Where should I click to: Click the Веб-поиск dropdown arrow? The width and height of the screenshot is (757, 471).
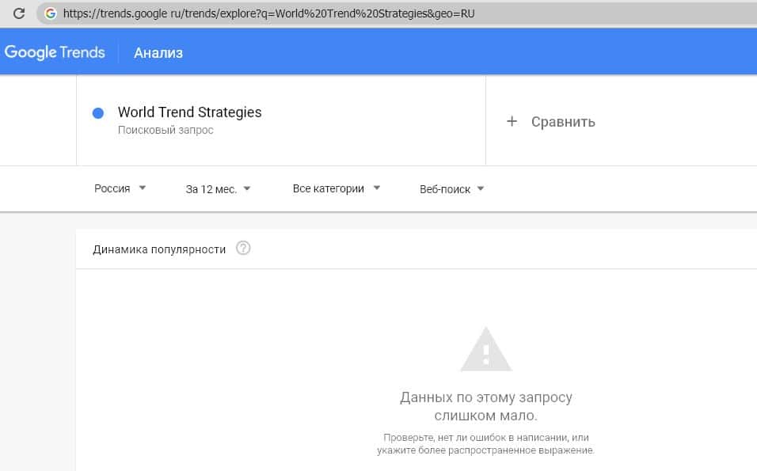481,189
